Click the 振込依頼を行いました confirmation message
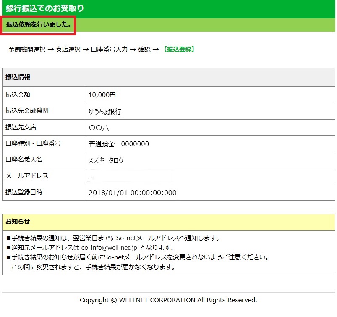This screenshot has height=317, width=337. (x=38, y=25)
